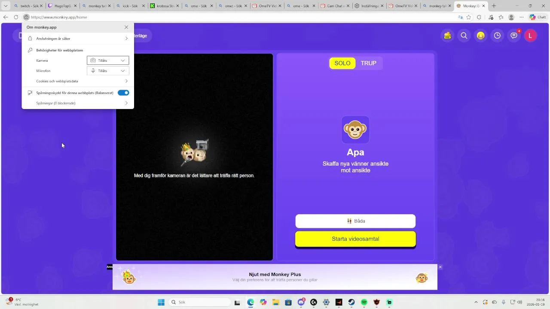Open the Mikrofon permission dropdown
This screenshot has width=550, height=309.
pyautogui.click(x=108, y=71)
